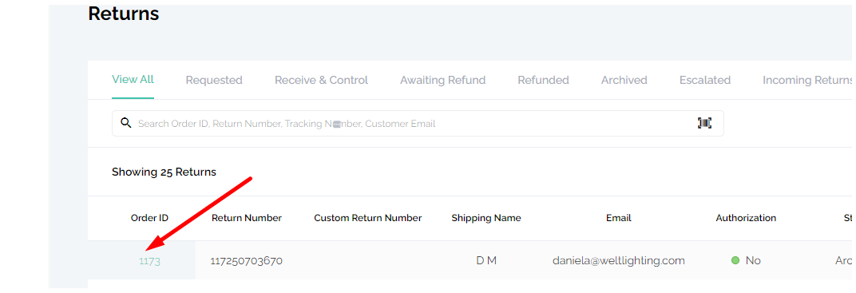Focus the returns search input field
Image resolution: width=856 pixels, height=293 pixels.
418,123
